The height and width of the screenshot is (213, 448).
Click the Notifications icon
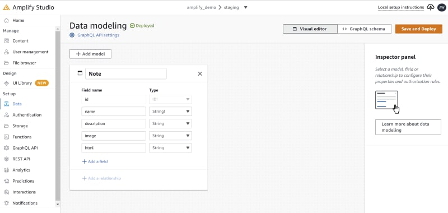pyautogui.click(x=7, y=203)
